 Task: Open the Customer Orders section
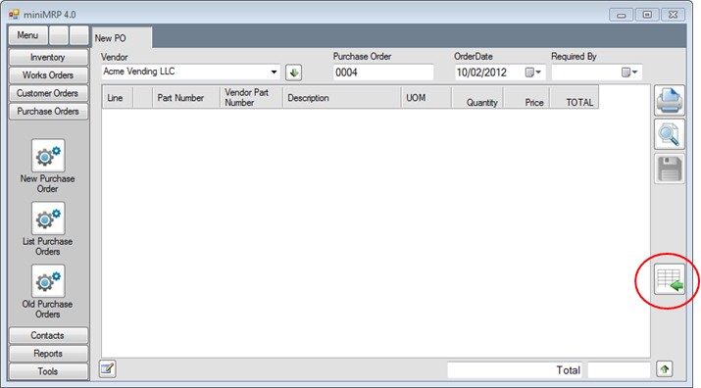click(48, 93)
